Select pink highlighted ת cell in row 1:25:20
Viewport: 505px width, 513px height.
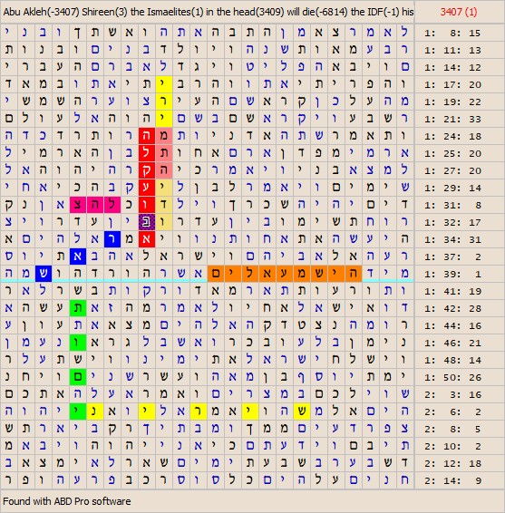[x=164, y=153]
